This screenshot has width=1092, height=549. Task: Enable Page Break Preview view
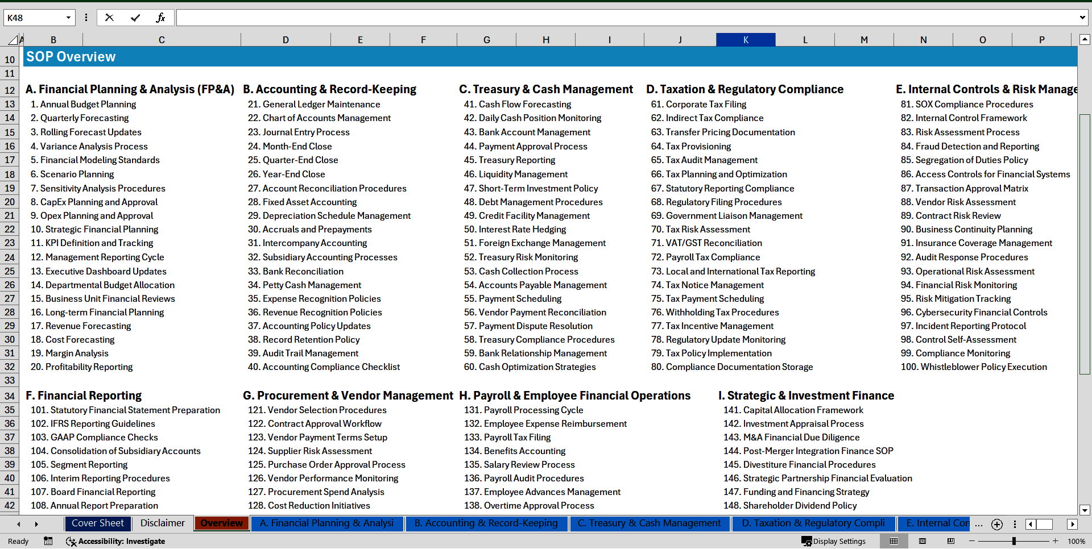(x=950, y=541)
